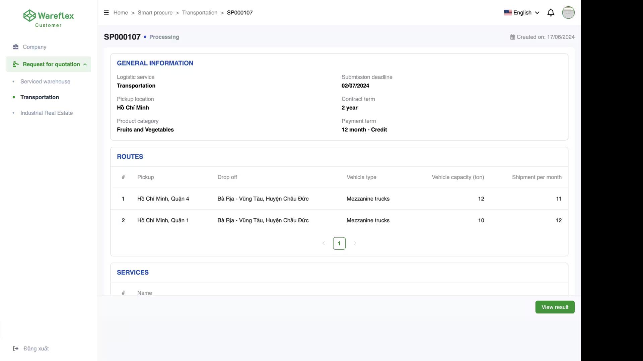This screenshot has height=361, width=643.
Task: Collapse the Request for quotation section
Action: click(x=85, y=65)
